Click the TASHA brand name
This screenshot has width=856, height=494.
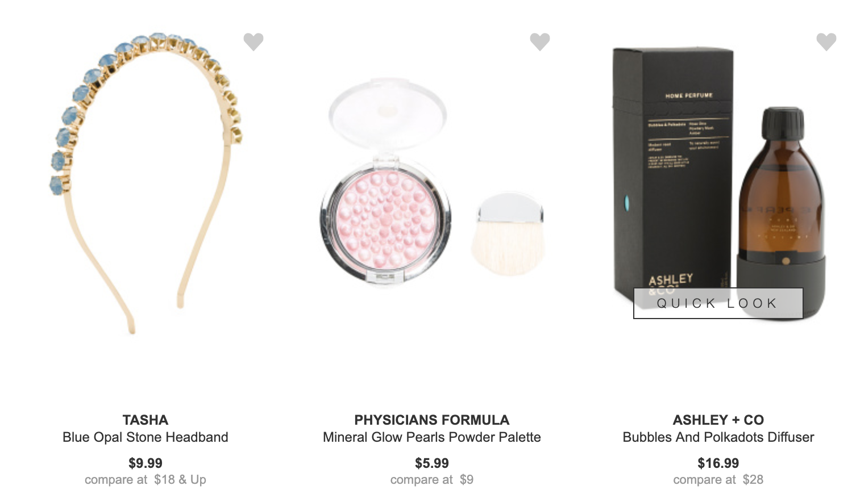[146, 420]
